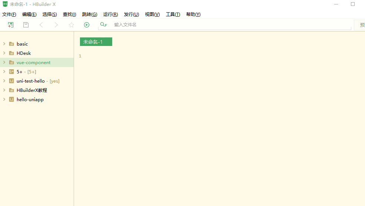Click the HBuilder X logo icon in title bar
This screenshot has width=365, height=206.
(5, 4)
